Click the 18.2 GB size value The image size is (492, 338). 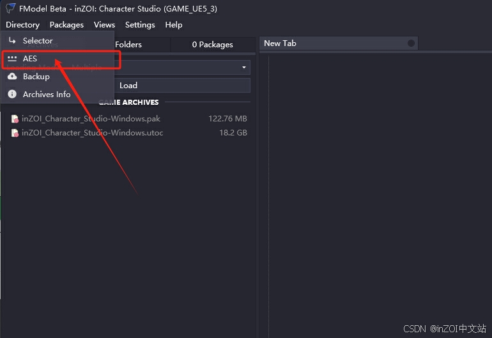pyautogui.click(x=233, y=133)
